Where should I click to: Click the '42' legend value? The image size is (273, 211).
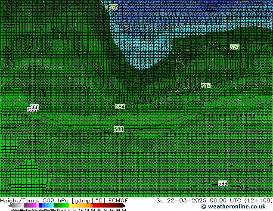[112, 210]
